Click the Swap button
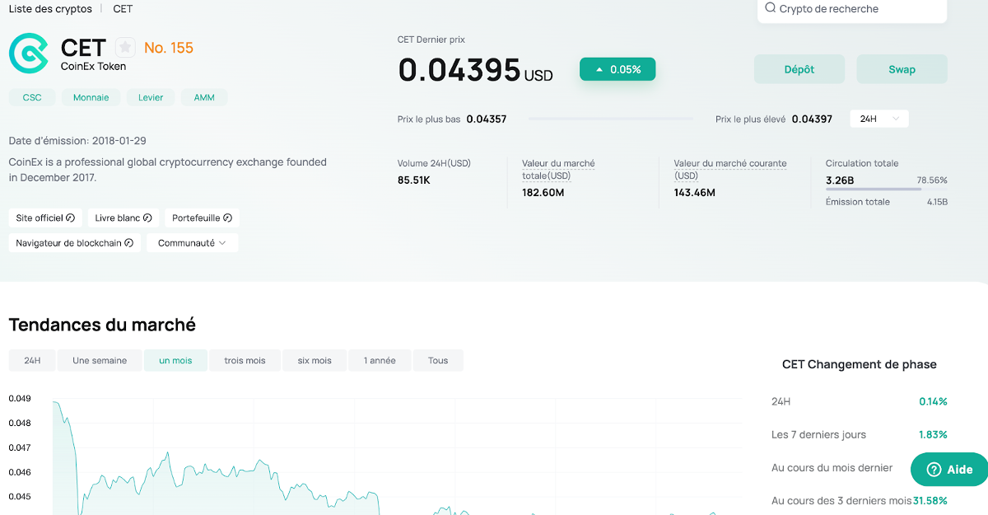988x515 pixels. 902,69
